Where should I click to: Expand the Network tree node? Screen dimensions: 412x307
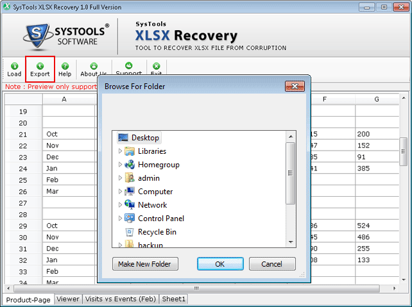[x=120, y=205]
